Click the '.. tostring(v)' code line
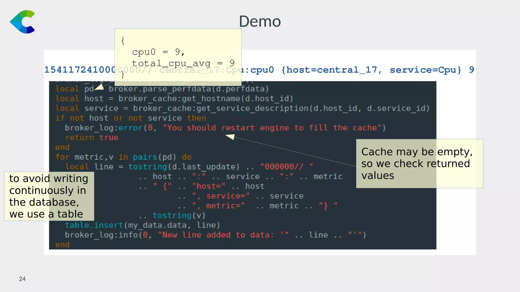The height and width of the screenshot is (292, 520). click(172, 215)
